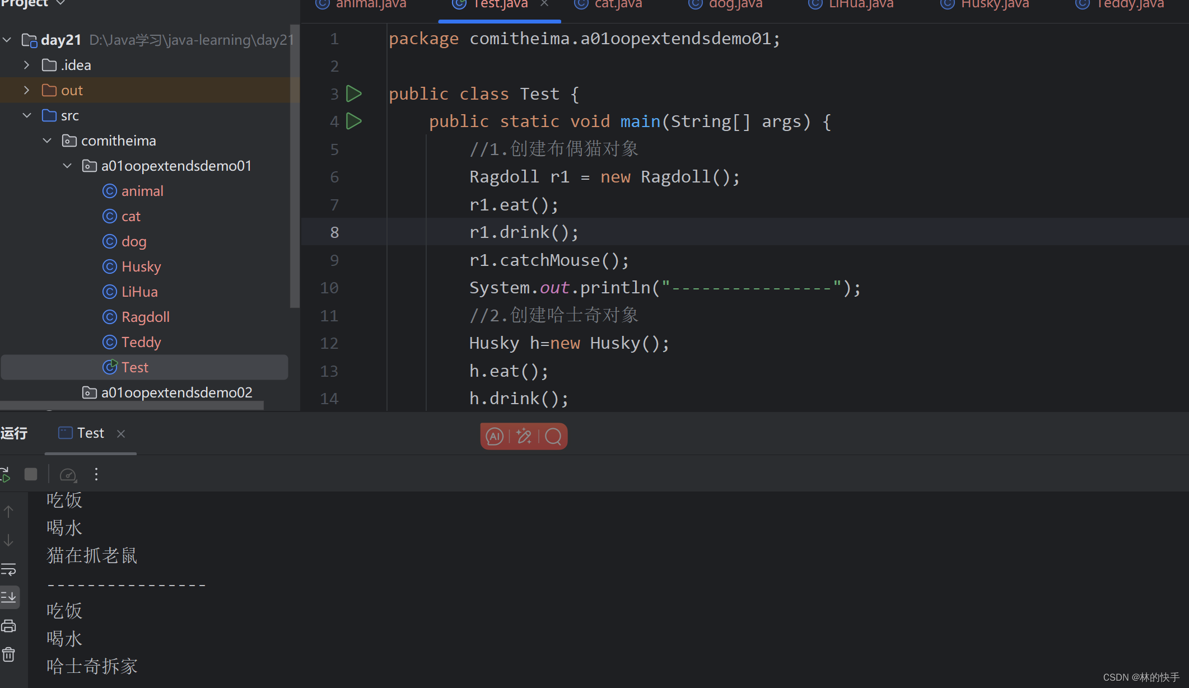Stop the running program
This screenshot has height=688, width=1189.
31,474
